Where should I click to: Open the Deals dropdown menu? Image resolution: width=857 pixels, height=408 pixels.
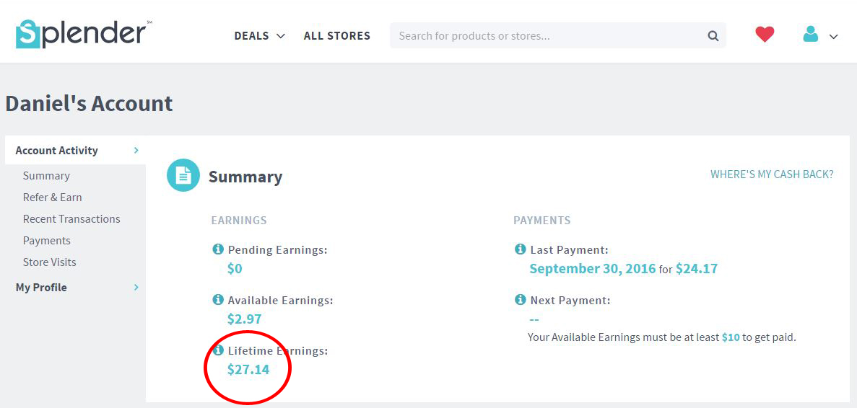[259, 36]
